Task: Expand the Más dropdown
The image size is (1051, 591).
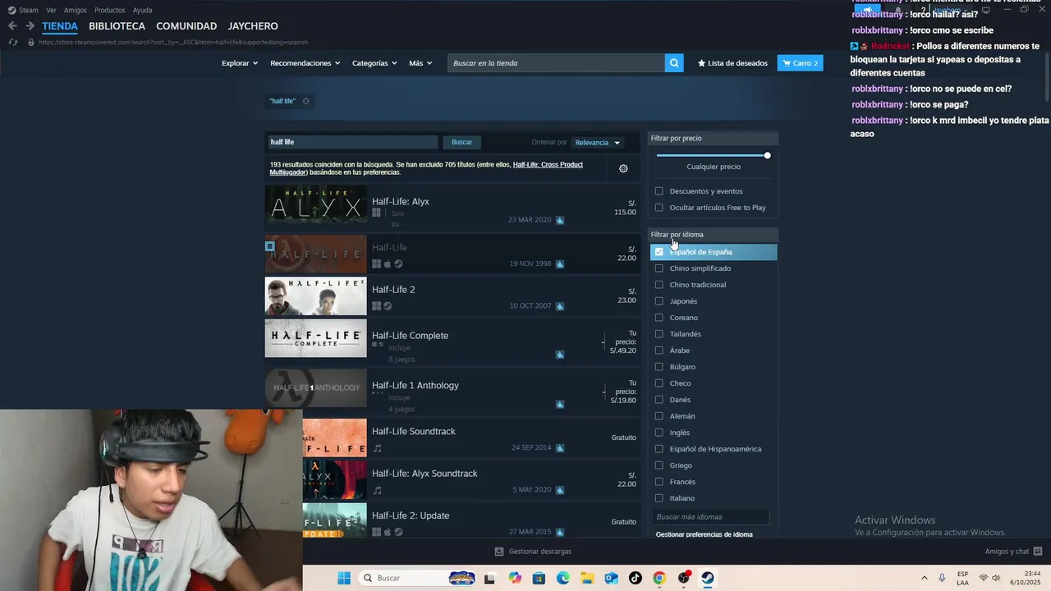Action: pyautogui.click(x=420, y=63)
